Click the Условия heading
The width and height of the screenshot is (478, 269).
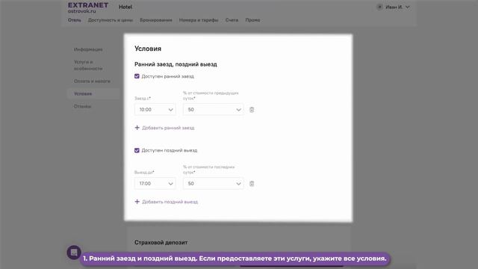[x=148, y=49]
